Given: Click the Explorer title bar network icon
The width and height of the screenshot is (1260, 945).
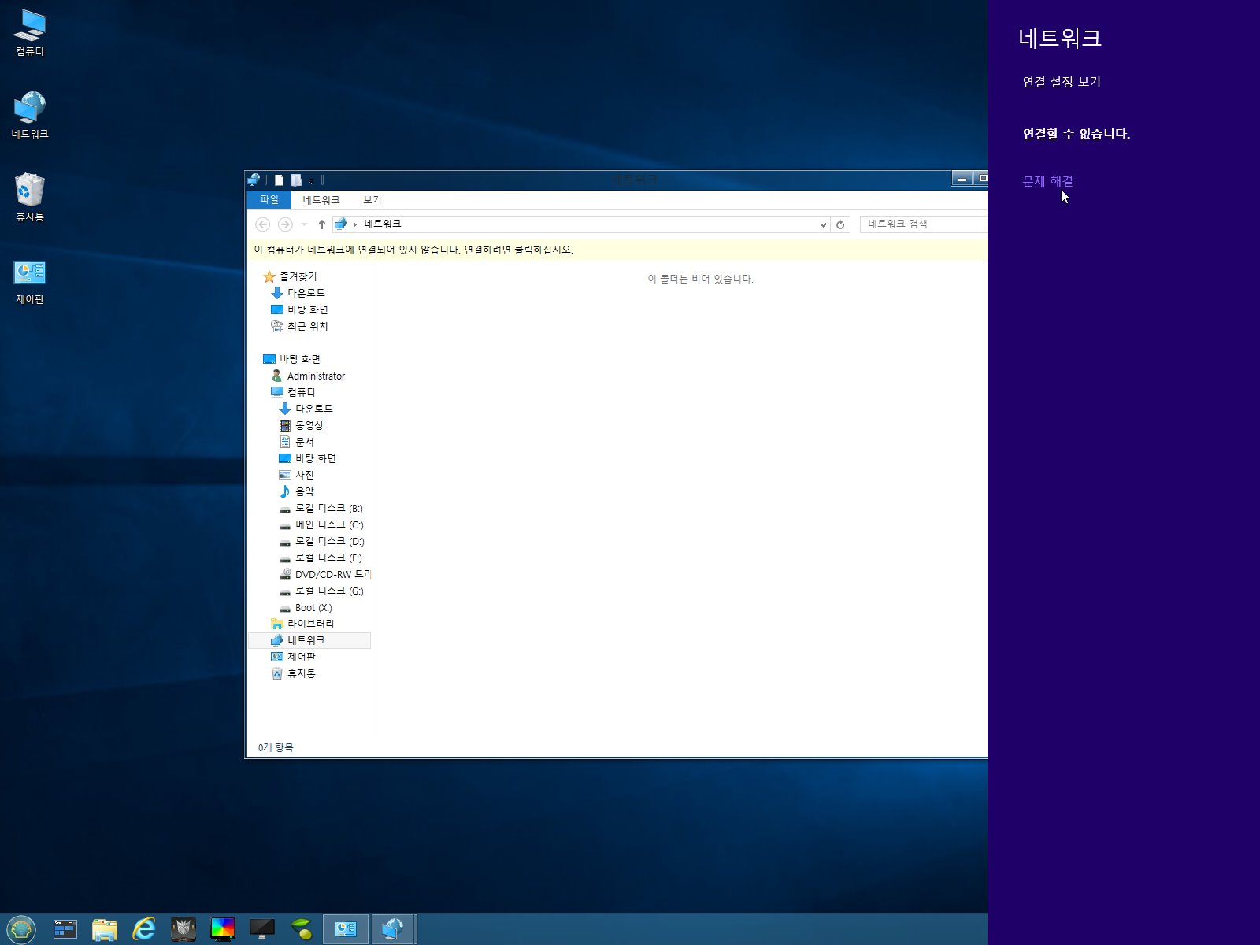Looking at the screenshot, I should point(254,180).
